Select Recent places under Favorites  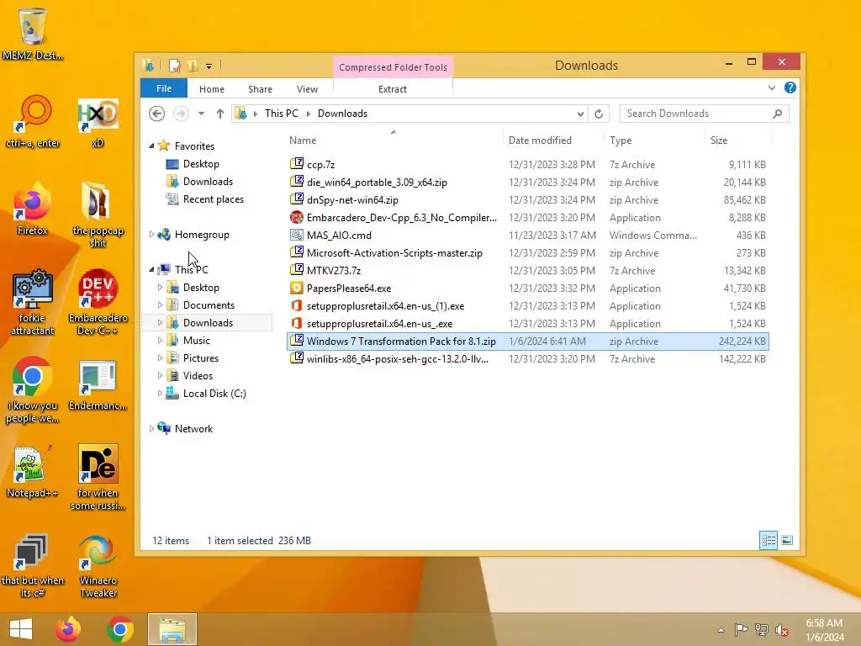point(213,199)
